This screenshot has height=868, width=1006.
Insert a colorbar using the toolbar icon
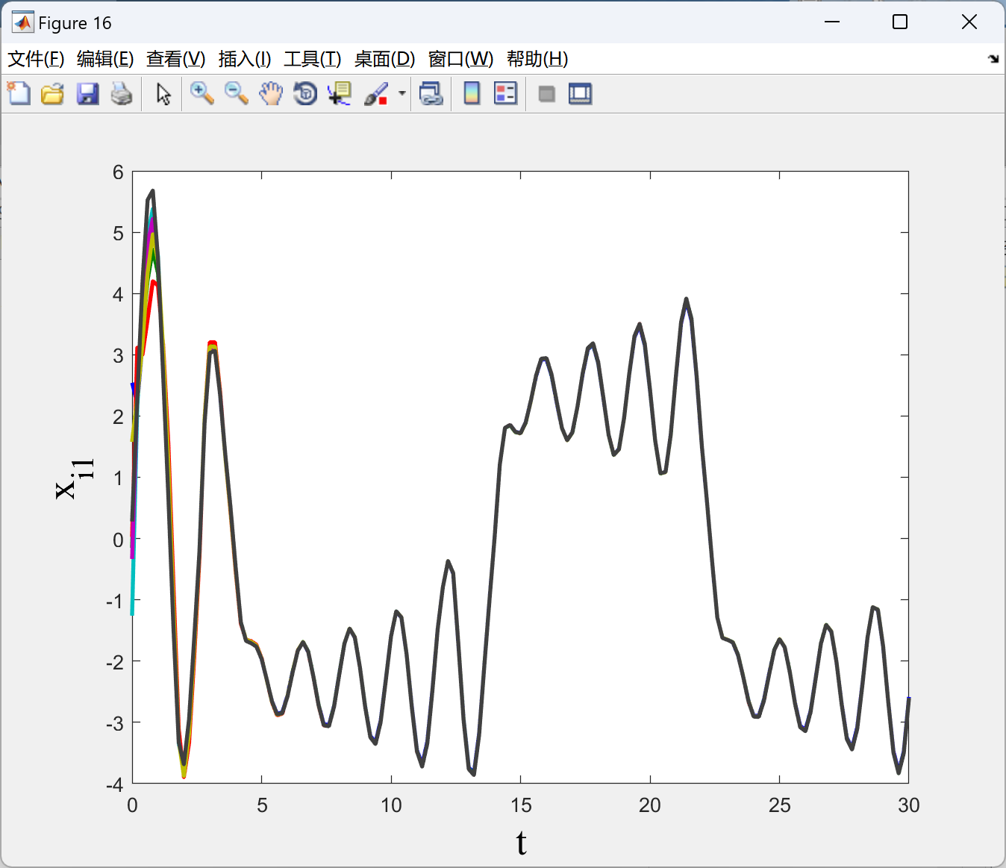click(472, 94)
